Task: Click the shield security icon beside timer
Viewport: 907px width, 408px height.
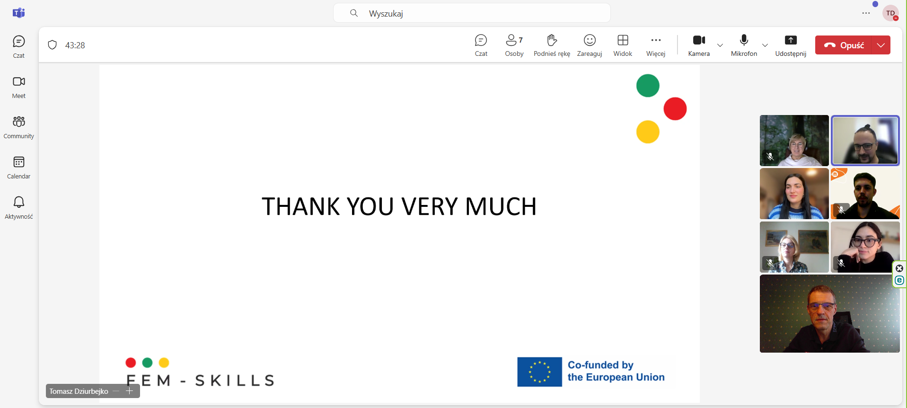Action: coord(53,45)
